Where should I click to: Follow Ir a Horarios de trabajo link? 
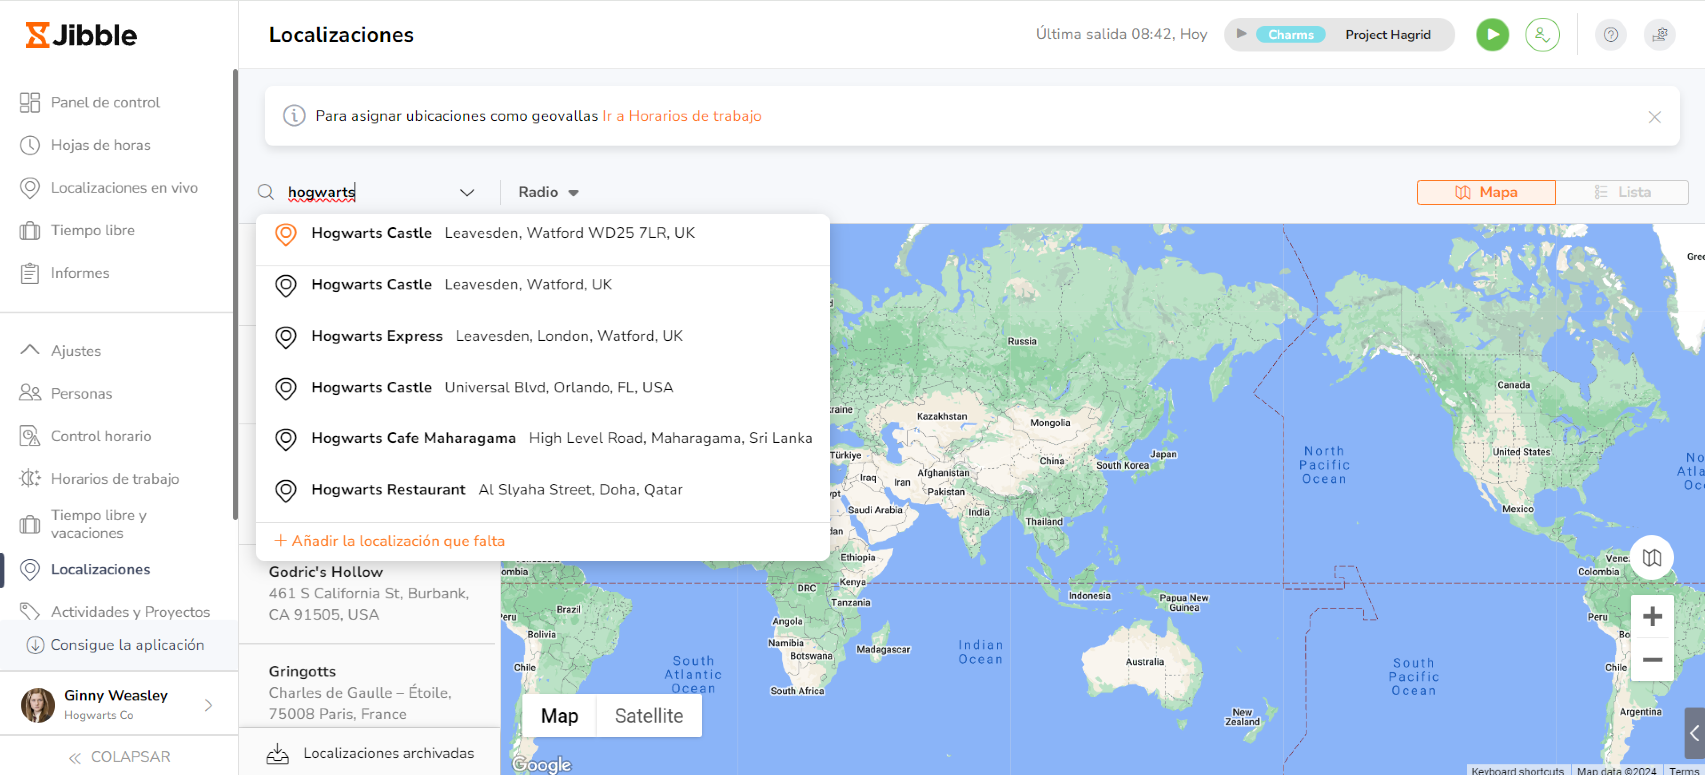click(x=682, y=116)
